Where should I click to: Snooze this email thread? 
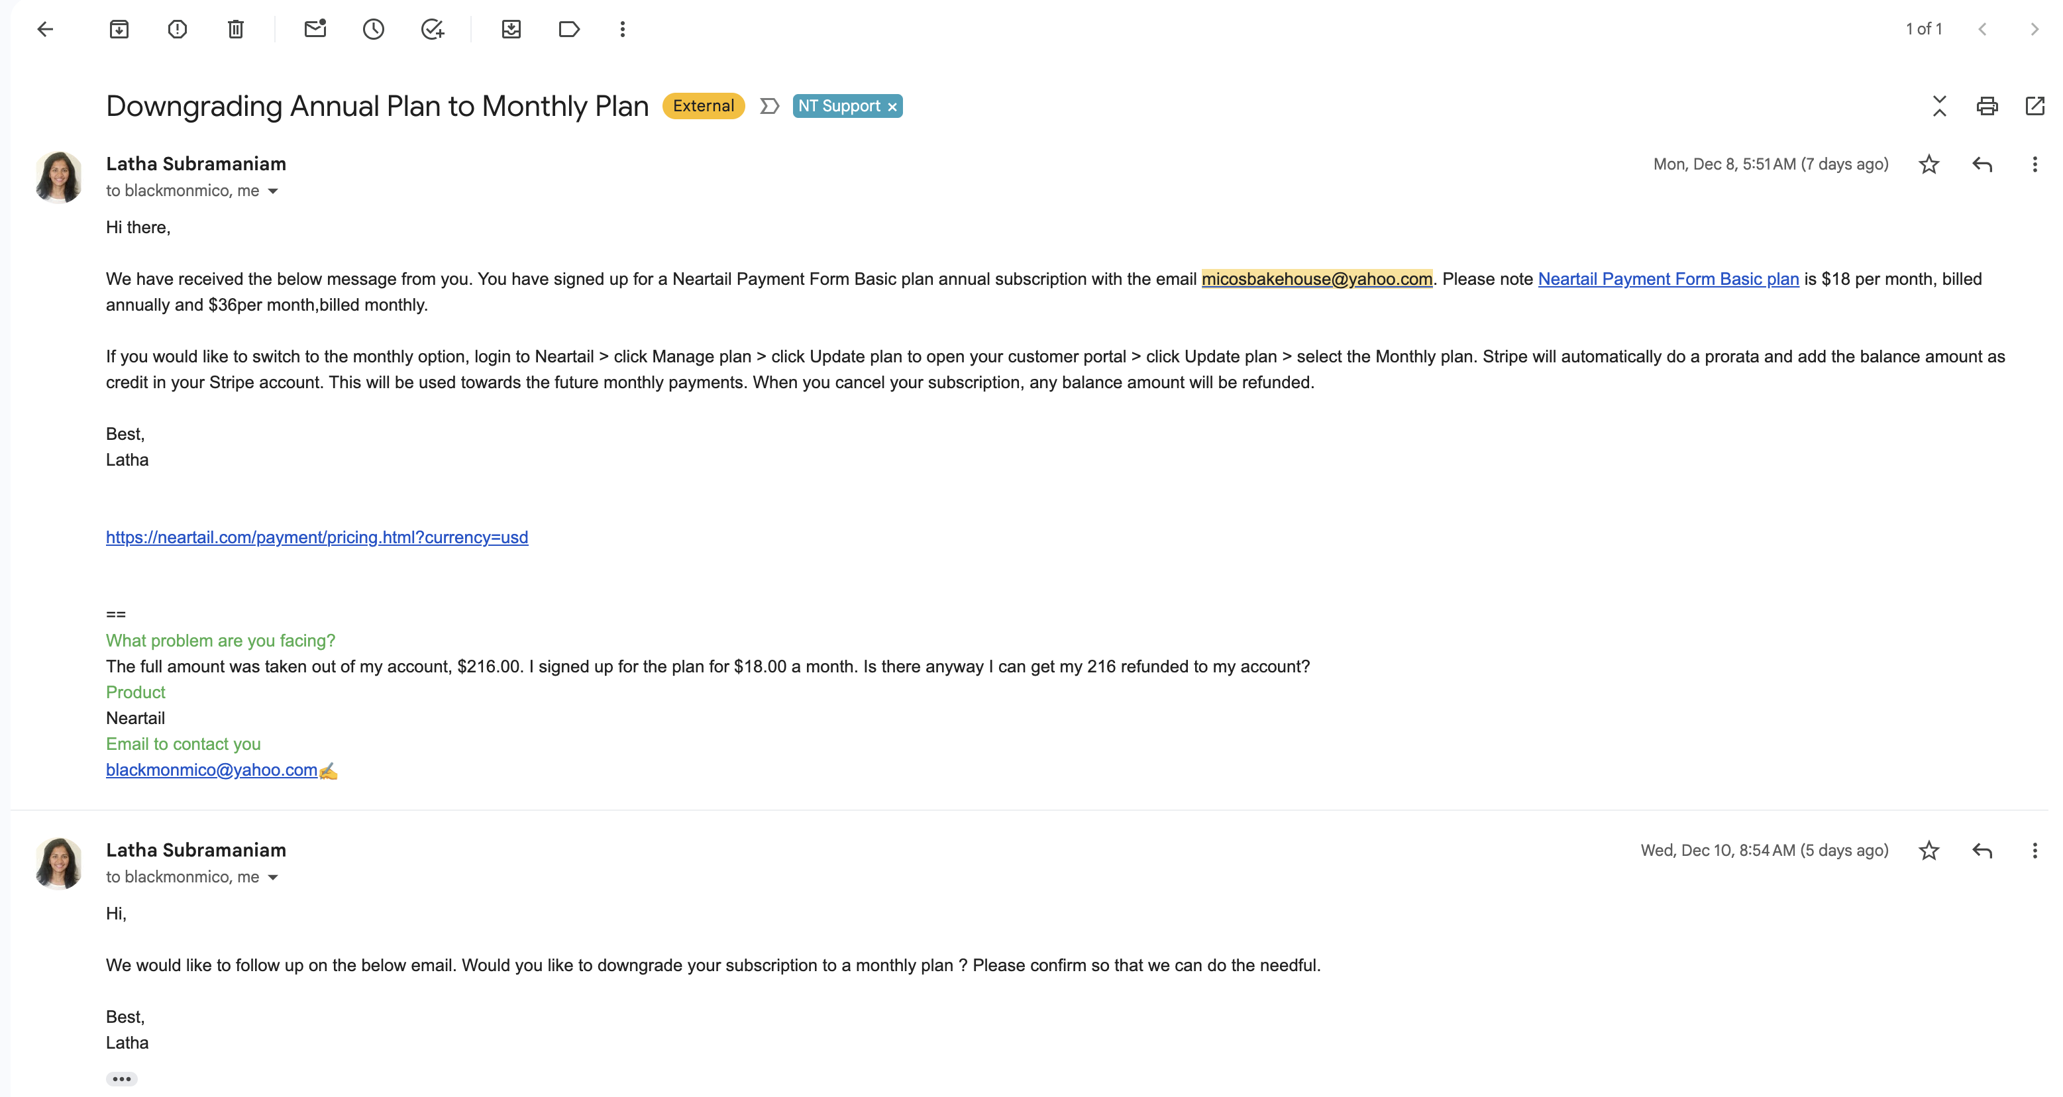373,30
